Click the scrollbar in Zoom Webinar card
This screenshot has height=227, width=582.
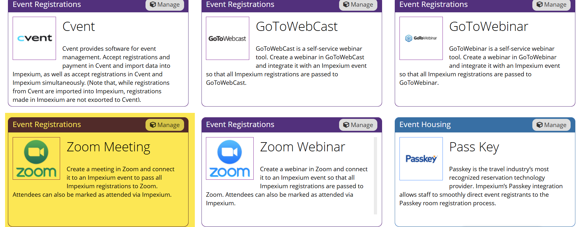(x=375, y=176)
